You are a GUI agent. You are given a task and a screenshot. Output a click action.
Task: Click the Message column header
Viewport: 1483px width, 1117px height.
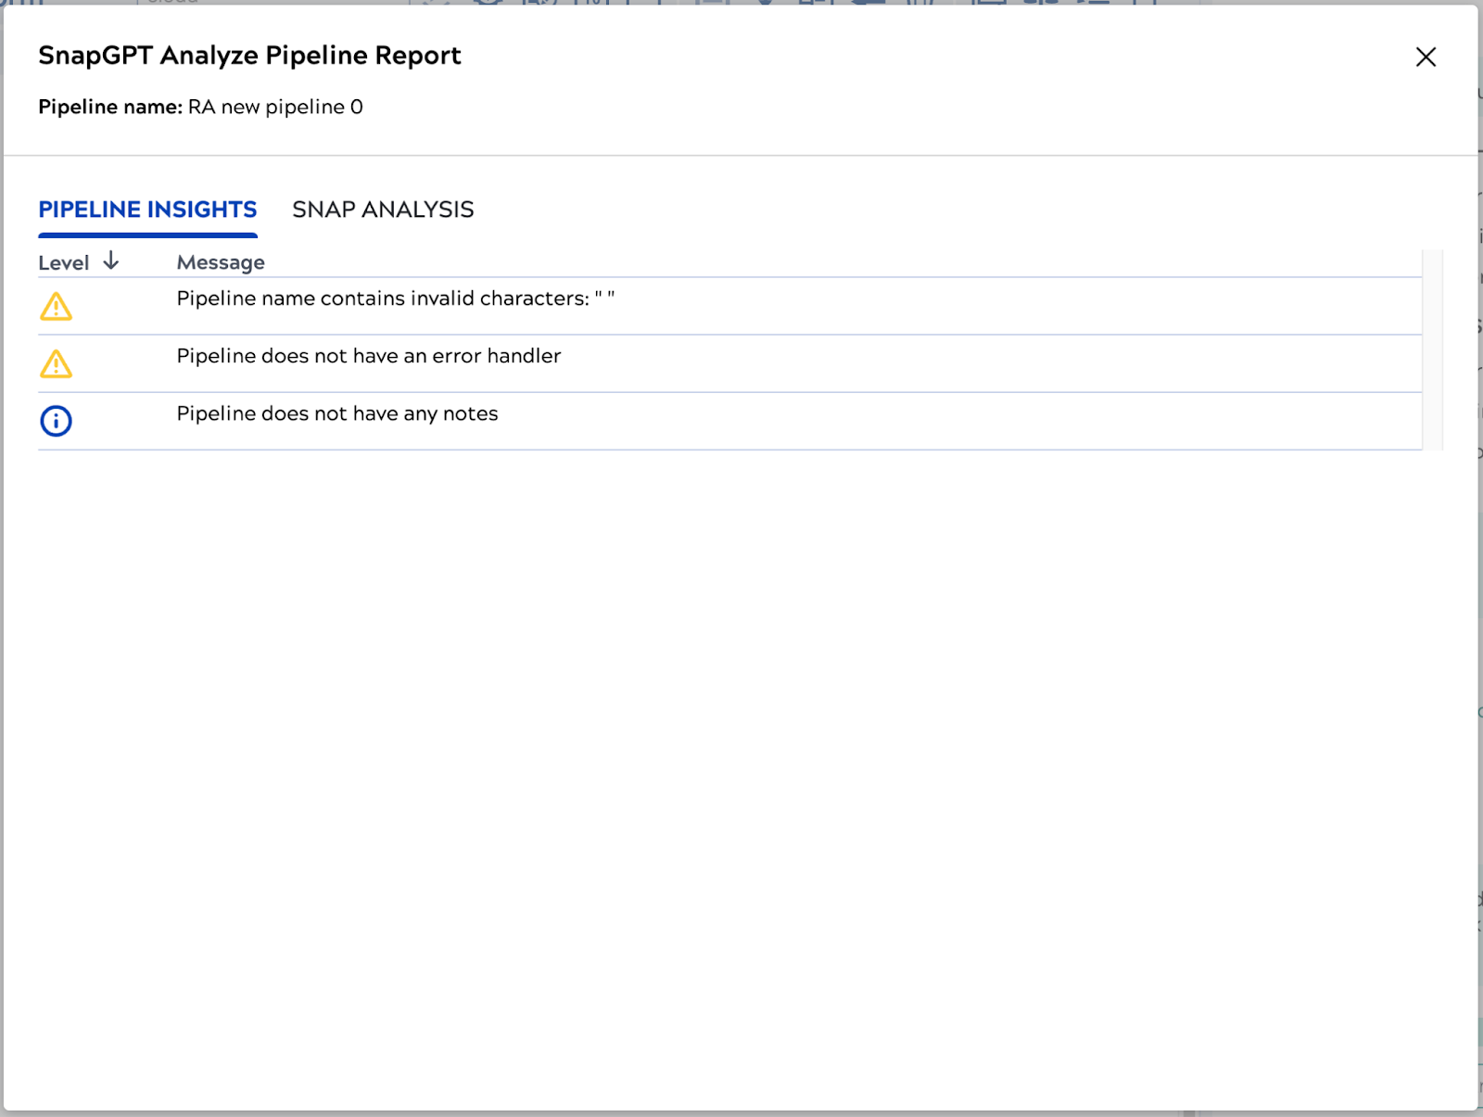(x=221, y=263)
